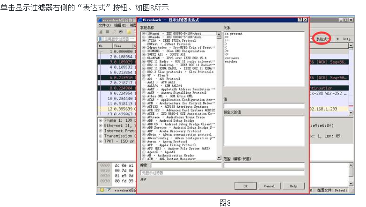The width and height of the screenshot is (366, 207).
Task: Click the restart capture icon in toolbar
Action: 114,32
